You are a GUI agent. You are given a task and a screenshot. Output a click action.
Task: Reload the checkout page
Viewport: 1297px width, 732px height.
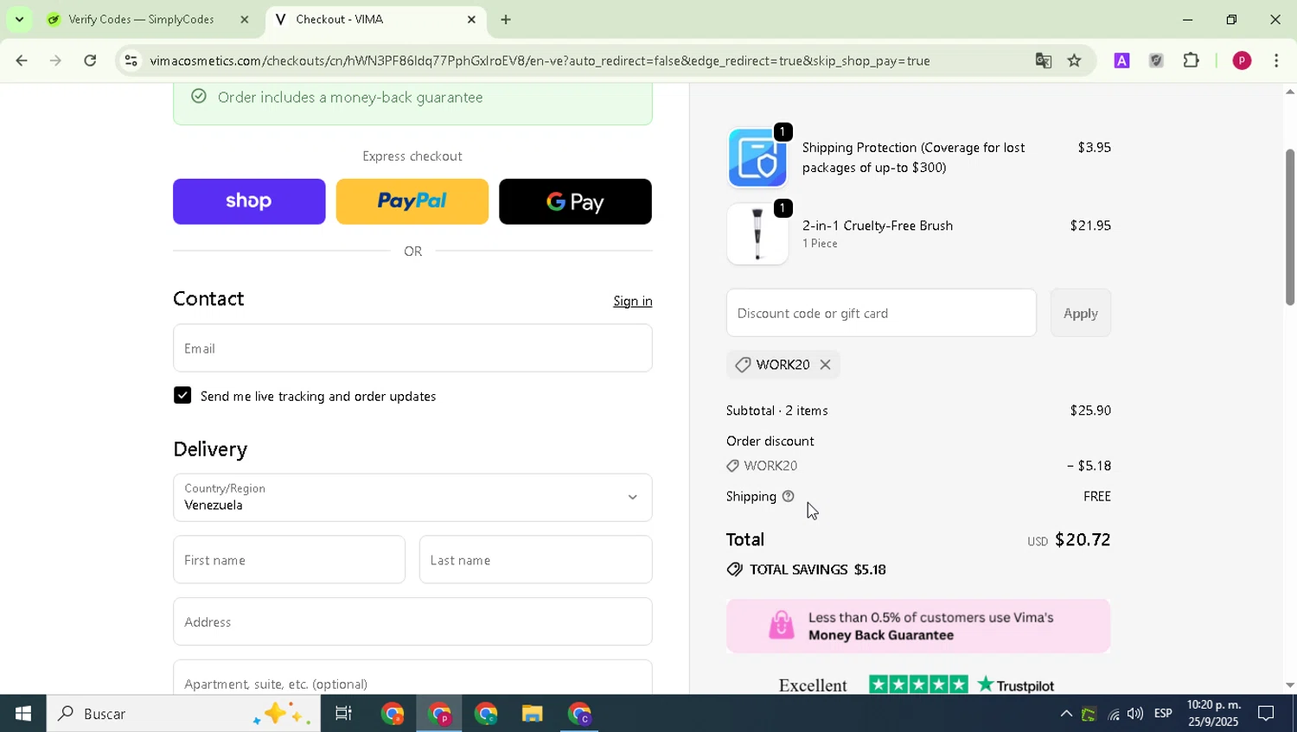pos(90,60)
